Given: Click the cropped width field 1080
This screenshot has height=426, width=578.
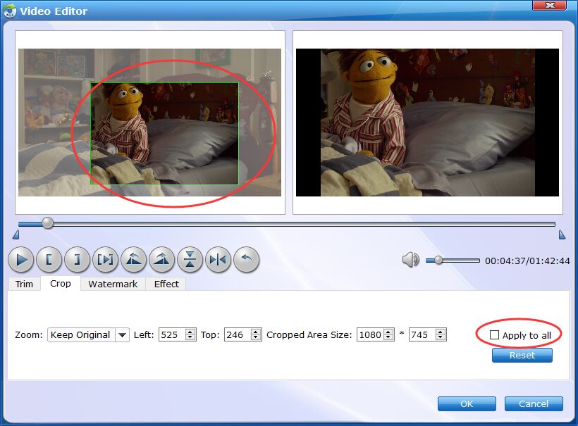Looking at the screenshot, I should pos(371,334).
